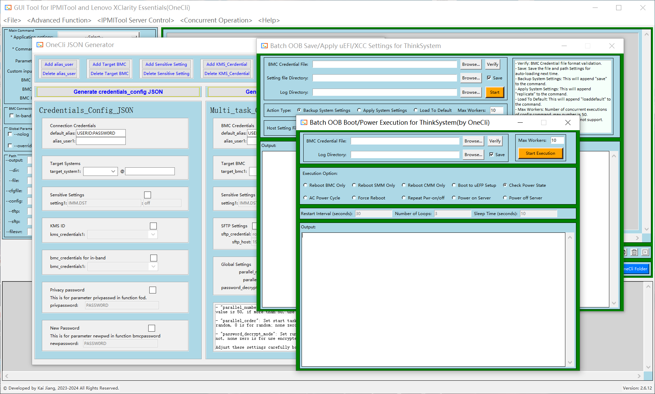Open the bmc_credentials1 dropdown
Viewport: 655px width, 394px height.
[x=123, y=267]
